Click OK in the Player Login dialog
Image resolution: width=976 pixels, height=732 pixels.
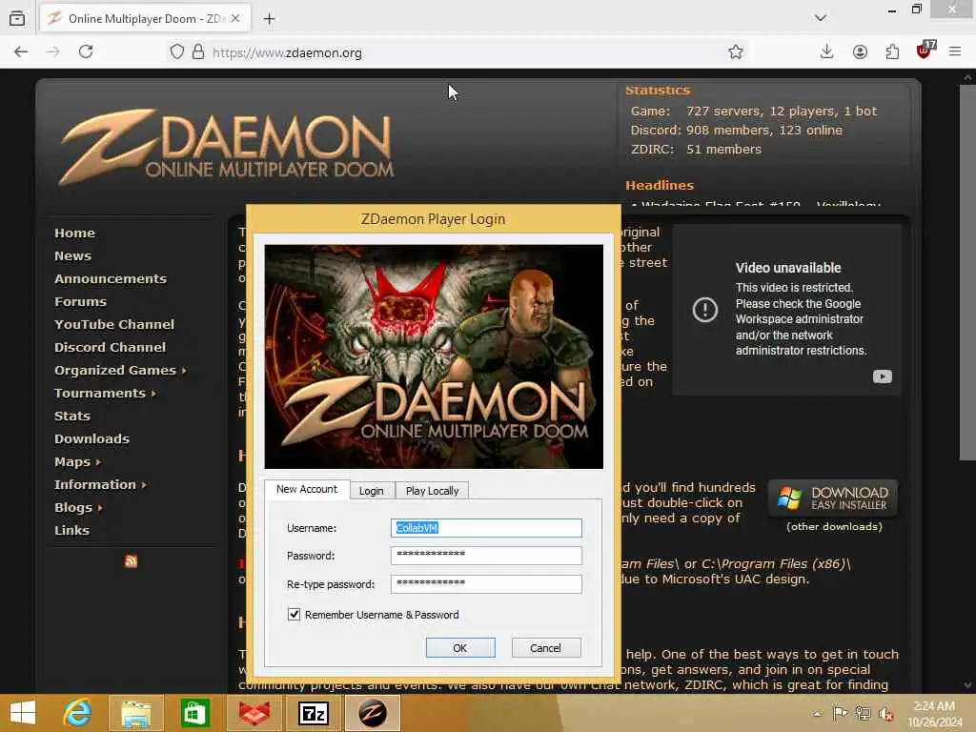click(460, 648)
